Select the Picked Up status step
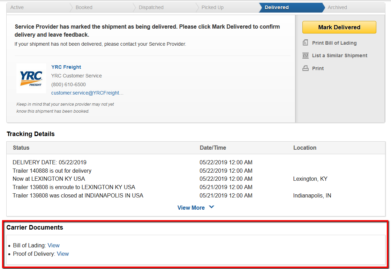391x269 pixels. (212, 7)
